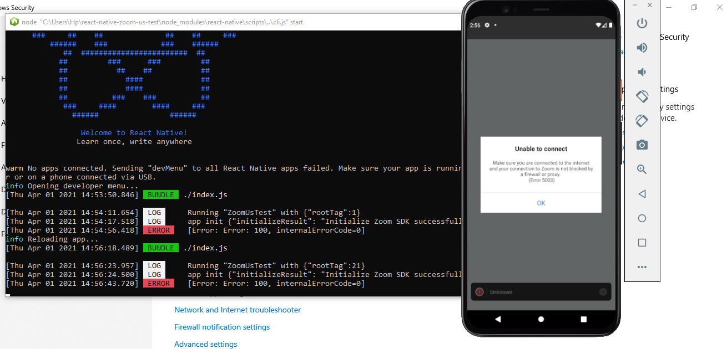Minimize the Windows Security window

click(x=669, y=7)
